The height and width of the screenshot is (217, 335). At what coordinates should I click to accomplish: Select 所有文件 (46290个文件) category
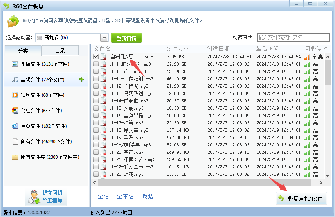click(x=46, y=142)
